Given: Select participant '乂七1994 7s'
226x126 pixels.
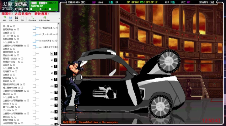Looking at the screenshot, I should tap(10, 110).
